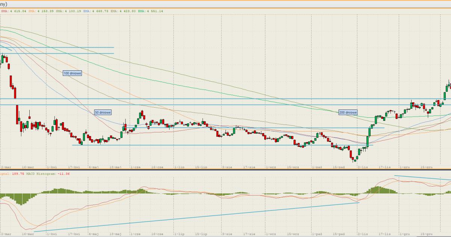Select the SMA 4 100.19 legend entry
Viewport: 451px width, 237px height.
pos(68,11)
